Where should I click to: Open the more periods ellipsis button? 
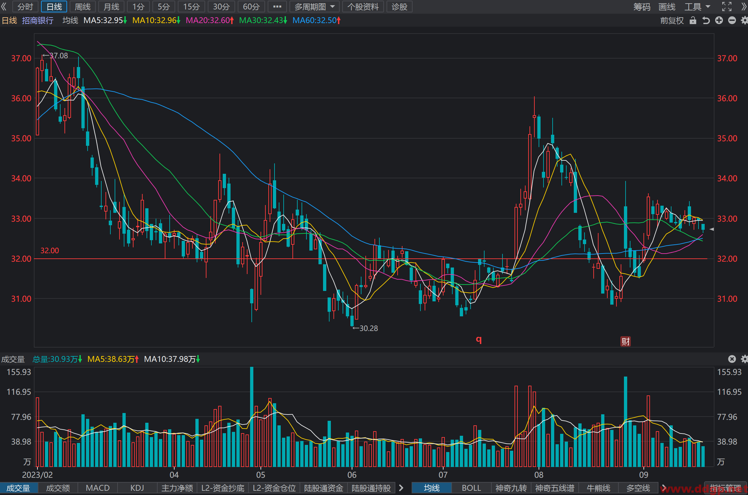pos(277,7)
